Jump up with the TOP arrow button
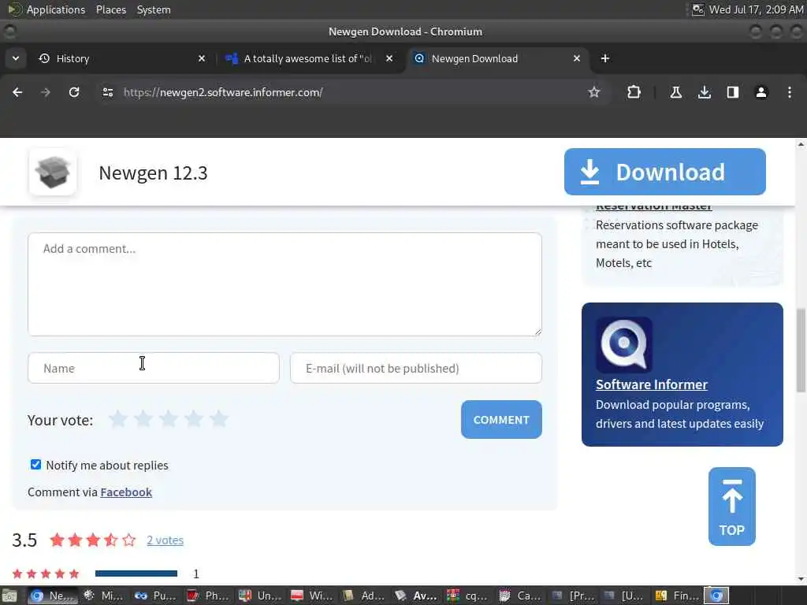 click(732, 507)
